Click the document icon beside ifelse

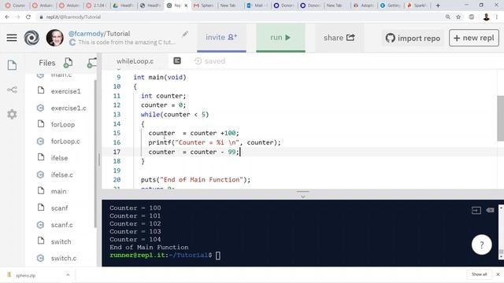tap(41, 157)
